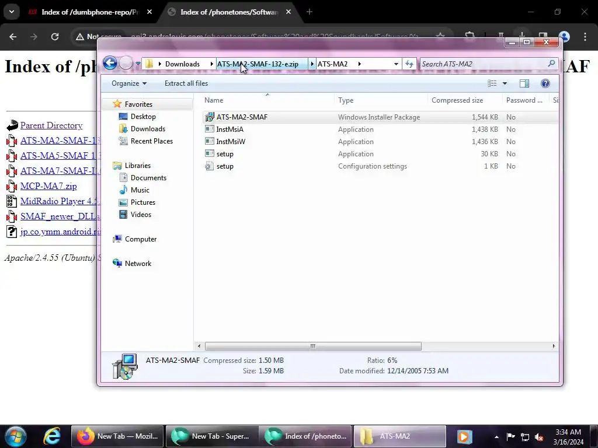Viewport: 598px width, 448px height.
Task: Open Desktop in navigation pane
Action: (x=143, y=117)
